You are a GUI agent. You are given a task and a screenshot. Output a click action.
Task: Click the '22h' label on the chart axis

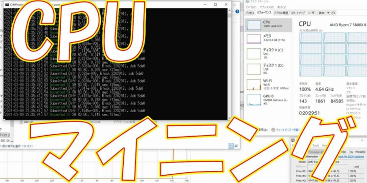coord(51,181)
